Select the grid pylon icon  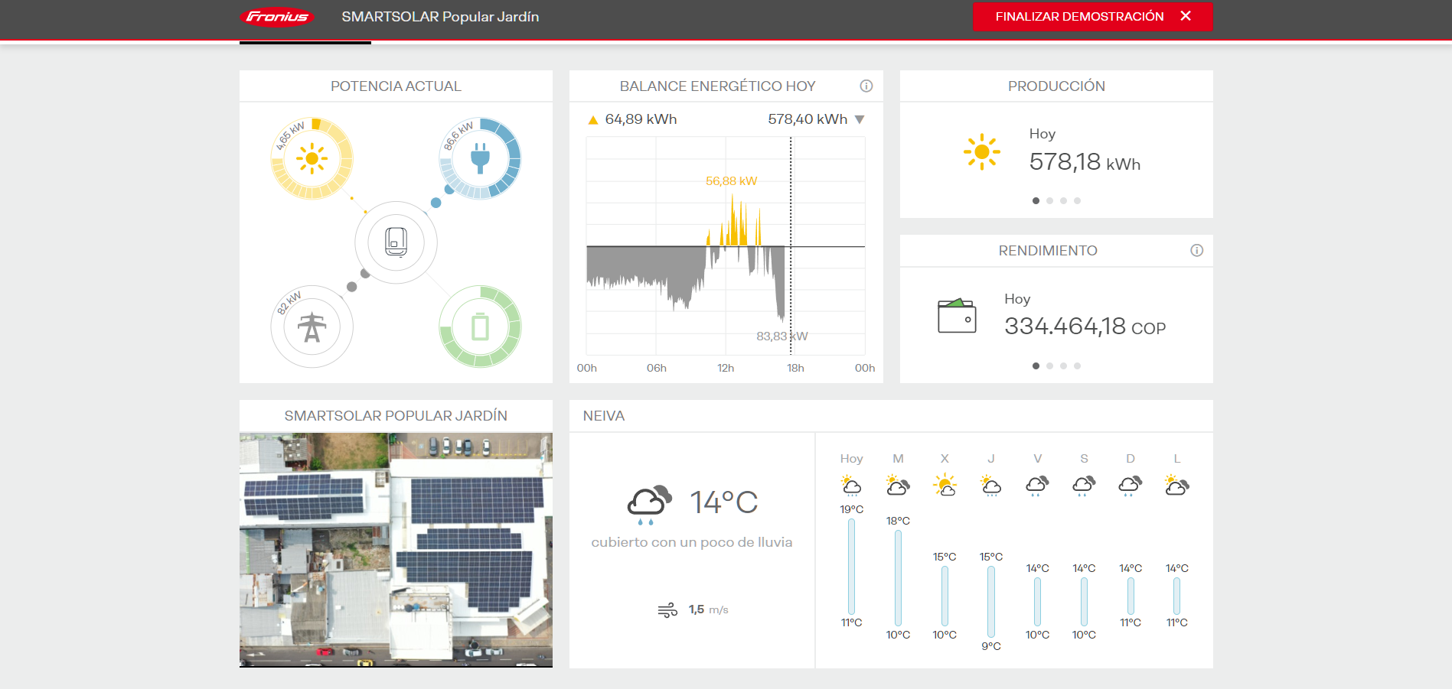312,327
